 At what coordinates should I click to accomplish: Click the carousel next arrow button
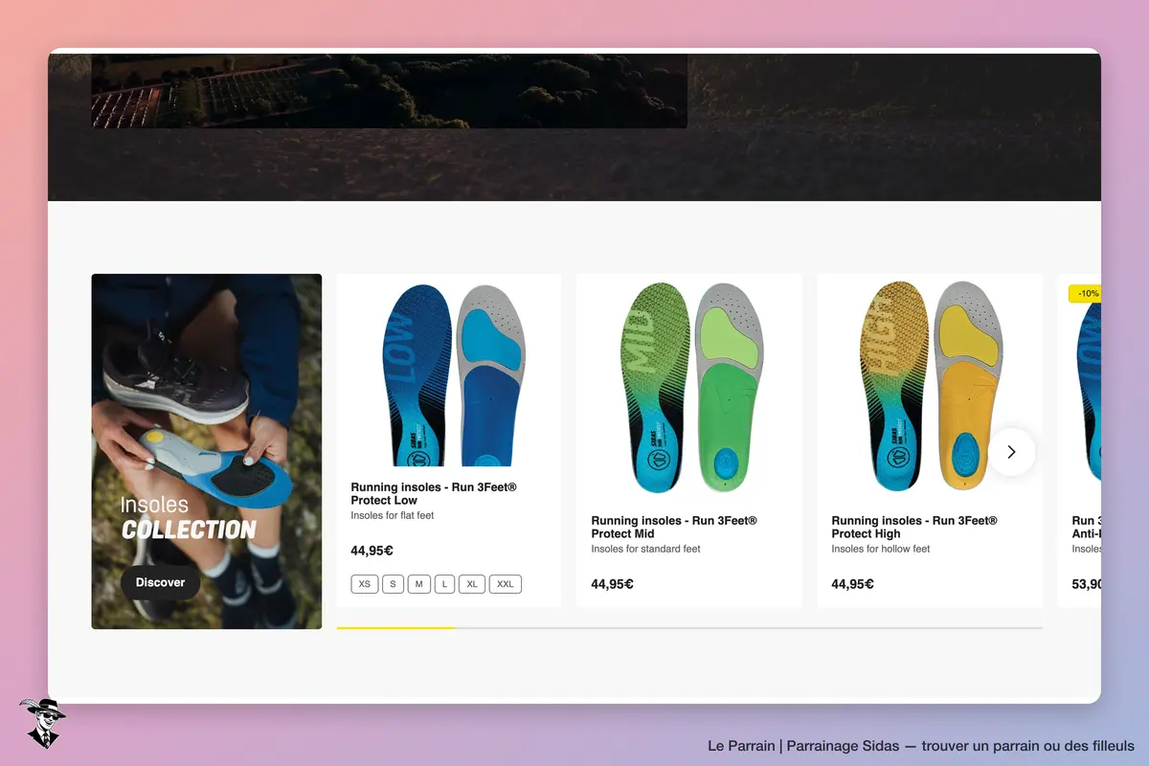pos(1011,452)
